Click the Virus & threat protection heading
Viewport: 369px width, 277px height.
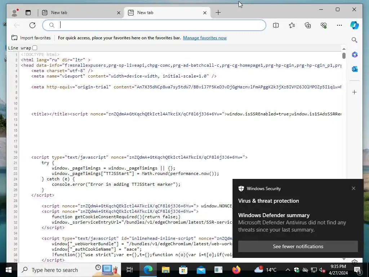(268, 201)
